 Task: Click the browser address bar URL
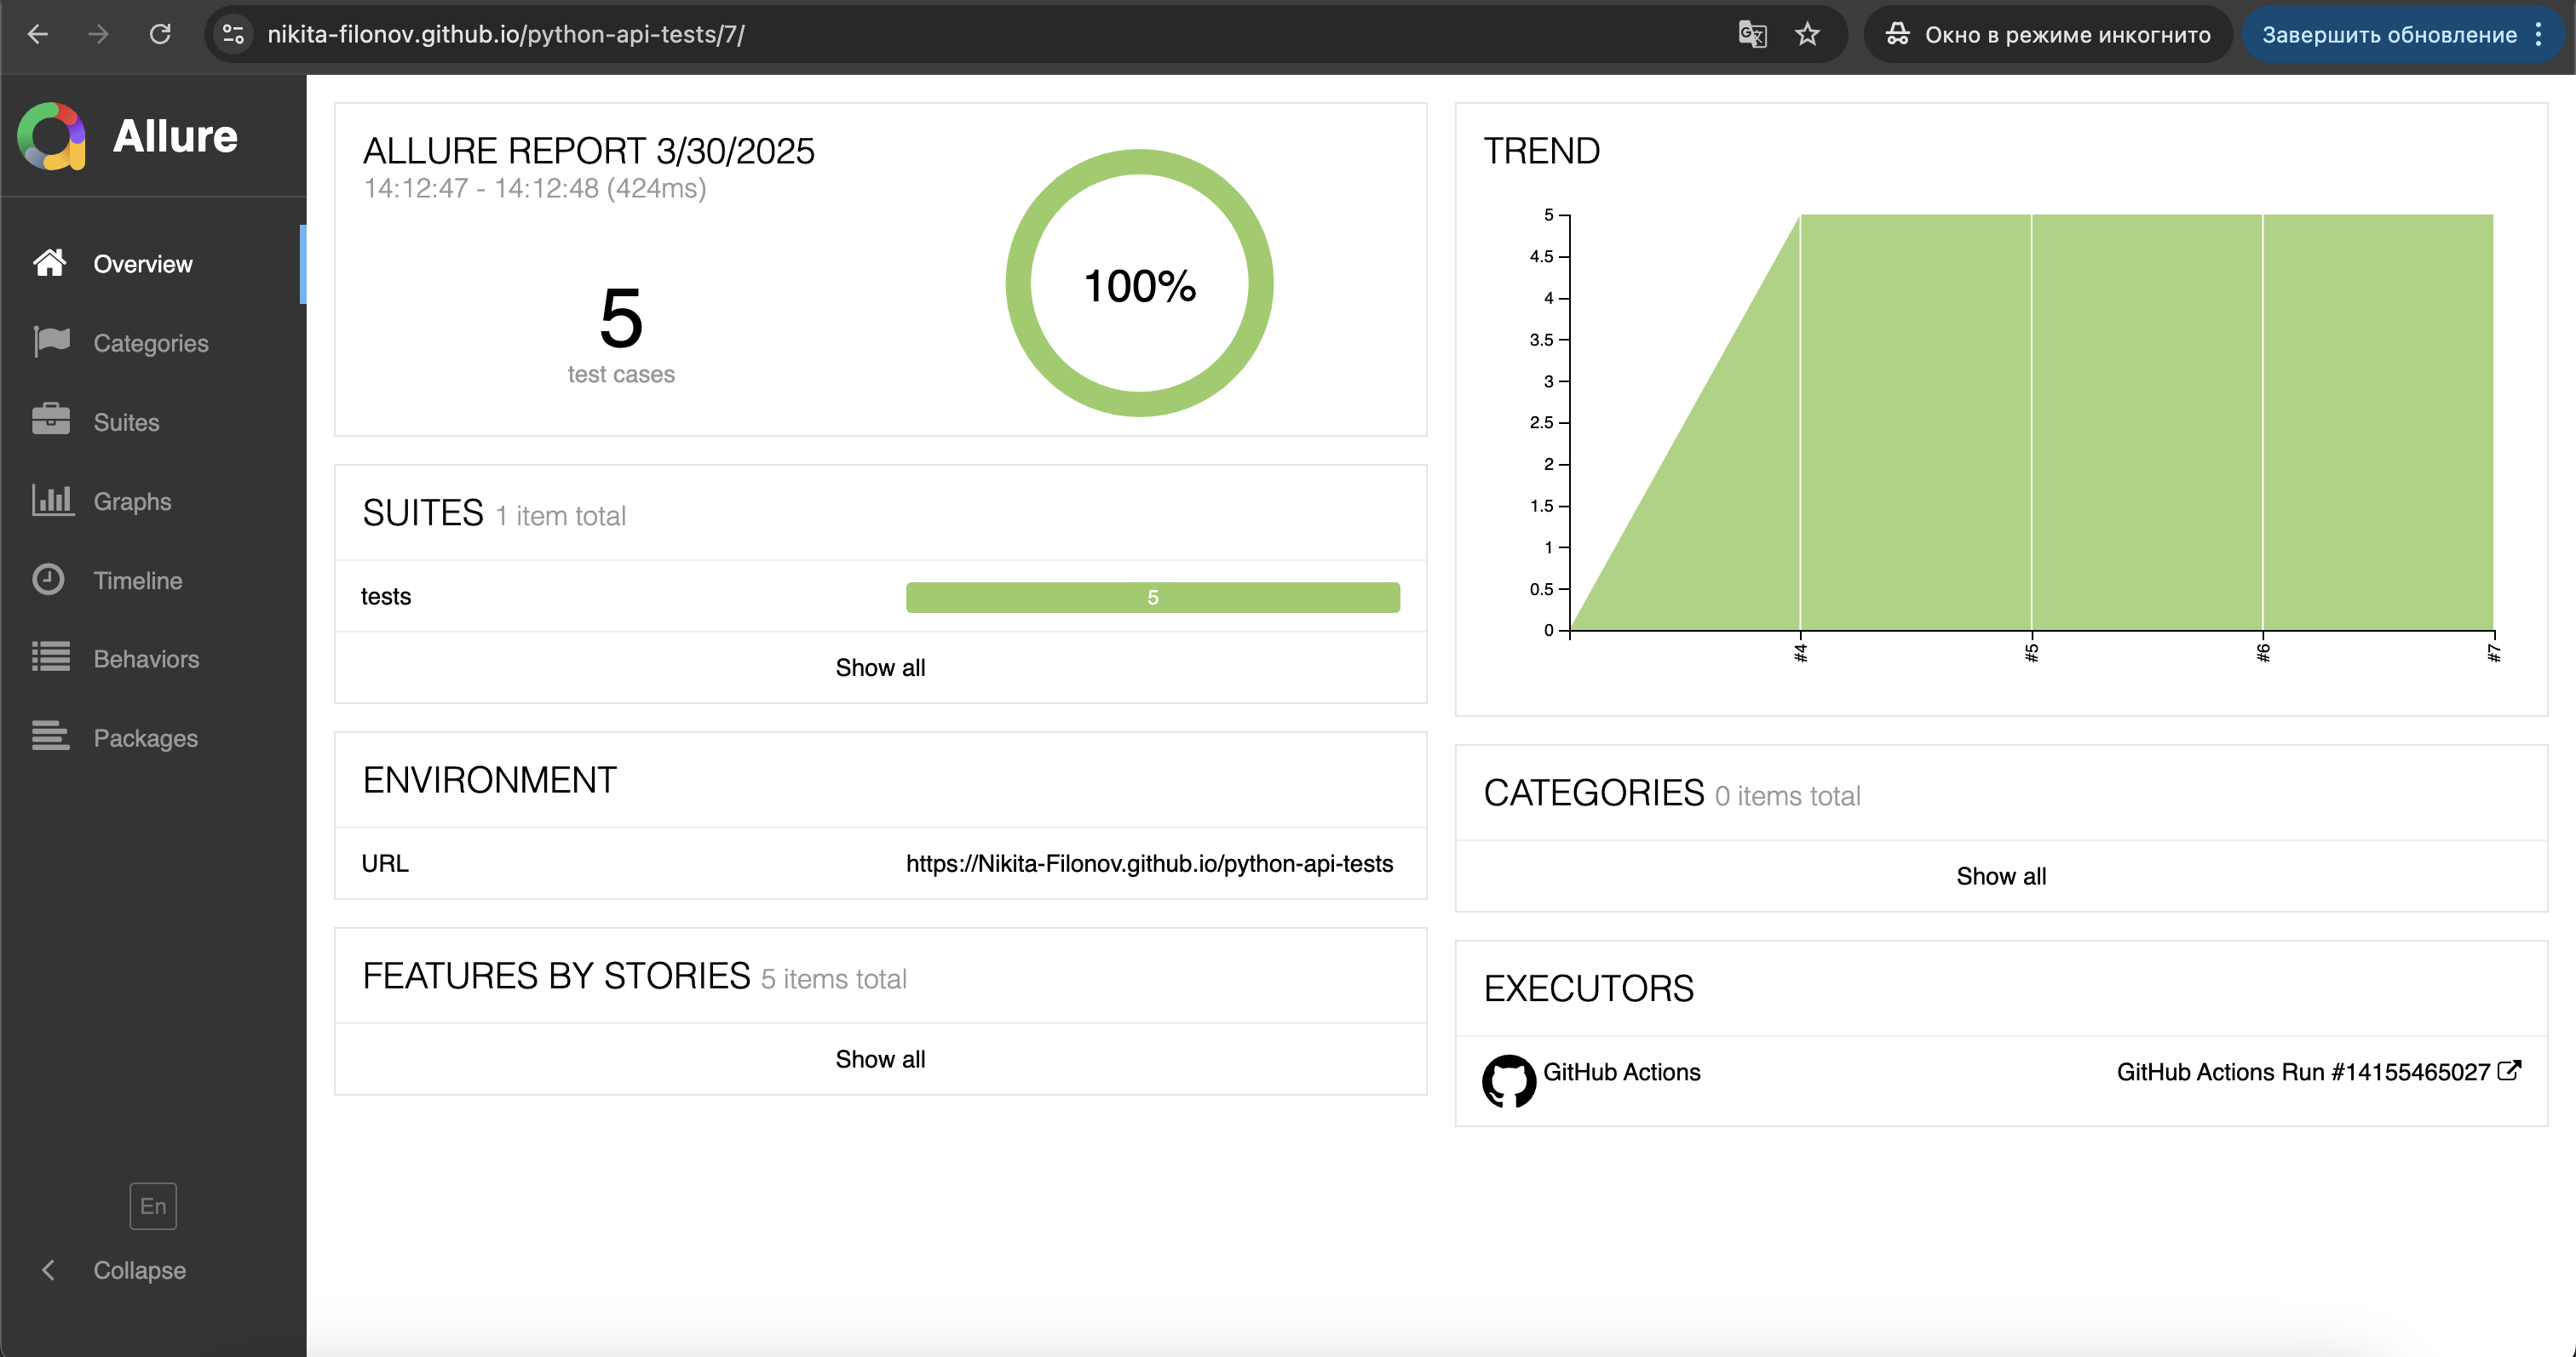505,35
